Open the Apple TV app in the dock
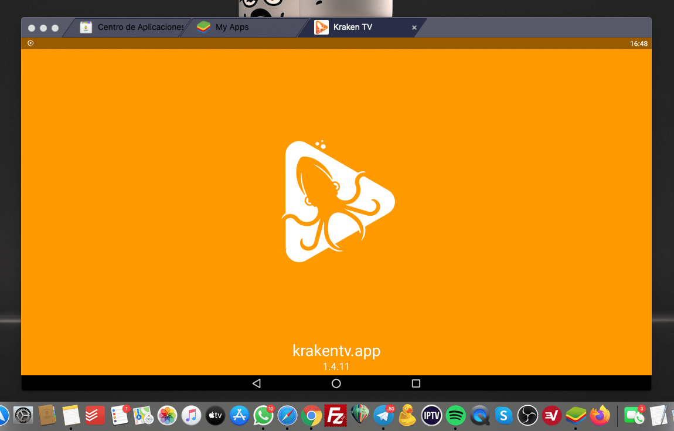The width and height of the screenshot is (674, 431). pos(215,416)
